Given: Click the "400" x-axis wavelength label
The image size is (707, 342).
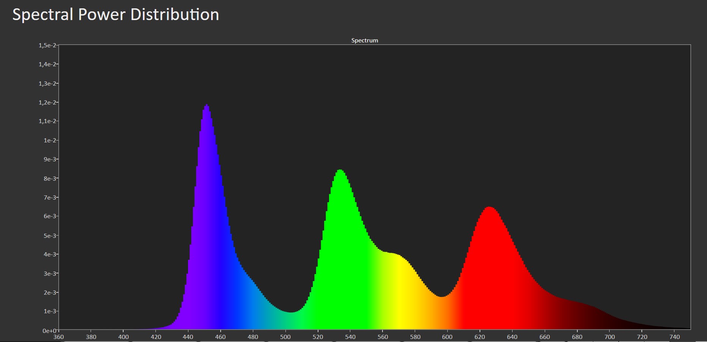Looking at the screenshot, I should [124, 337].
